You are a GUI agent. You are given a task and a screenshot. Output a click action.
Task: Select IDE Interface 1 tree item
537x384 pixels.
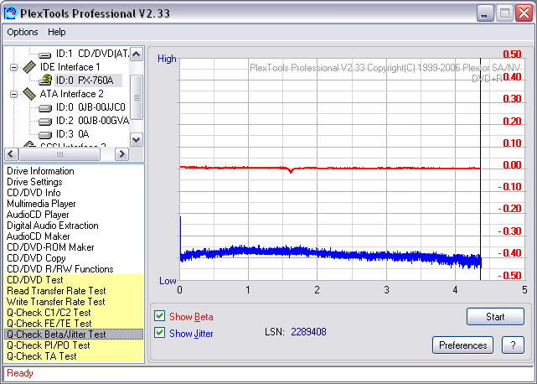(x=70, y=67)
